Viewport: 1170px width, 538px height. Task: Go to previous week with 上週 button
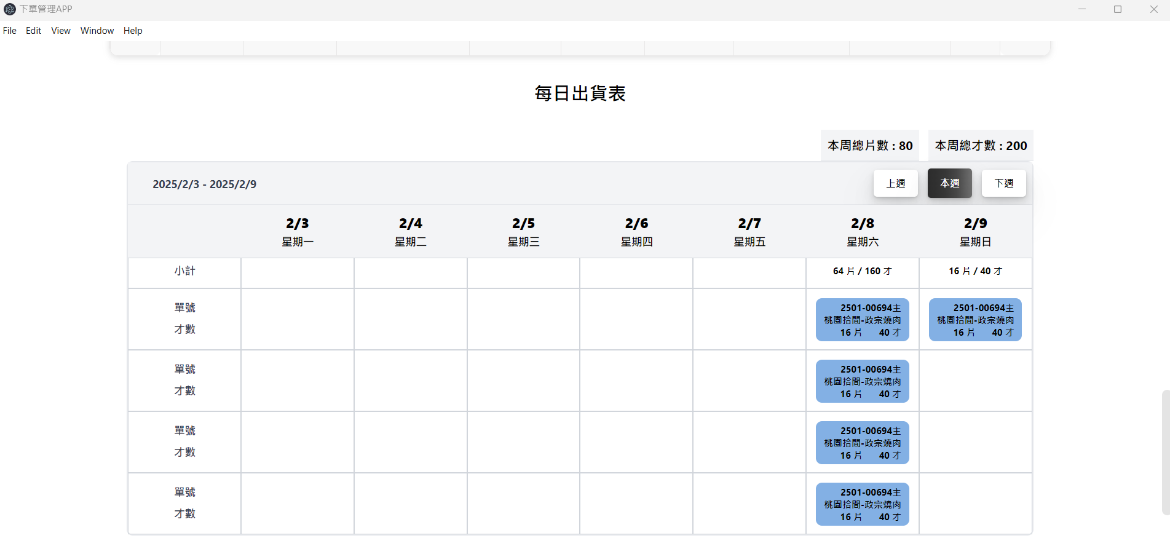tap(895, 183)
